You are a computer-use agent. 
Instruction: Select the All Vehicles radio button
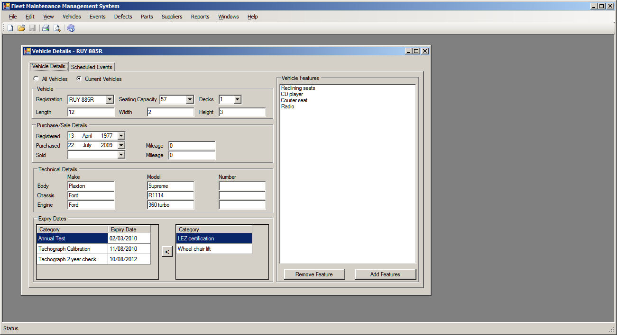coord(36,79)
